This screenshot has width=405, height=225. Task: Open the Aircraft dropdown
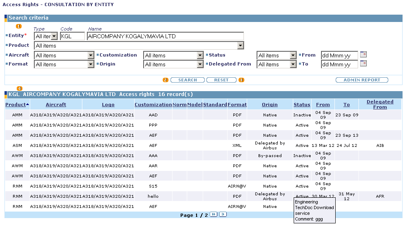[x=91, y=55]
